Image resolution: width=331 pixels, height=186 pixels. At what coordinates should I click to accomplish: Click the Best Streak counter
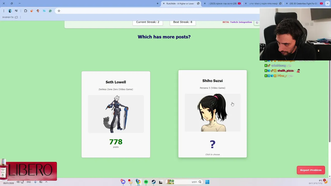pyautogui.click(x=183, y=22)
